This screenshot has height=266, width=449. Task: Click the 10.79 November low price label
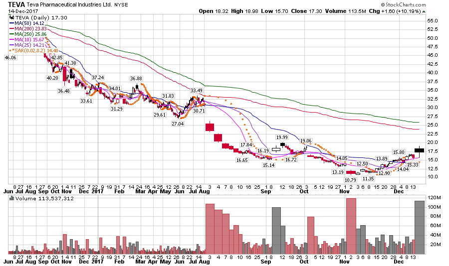[x=351, y=179]
